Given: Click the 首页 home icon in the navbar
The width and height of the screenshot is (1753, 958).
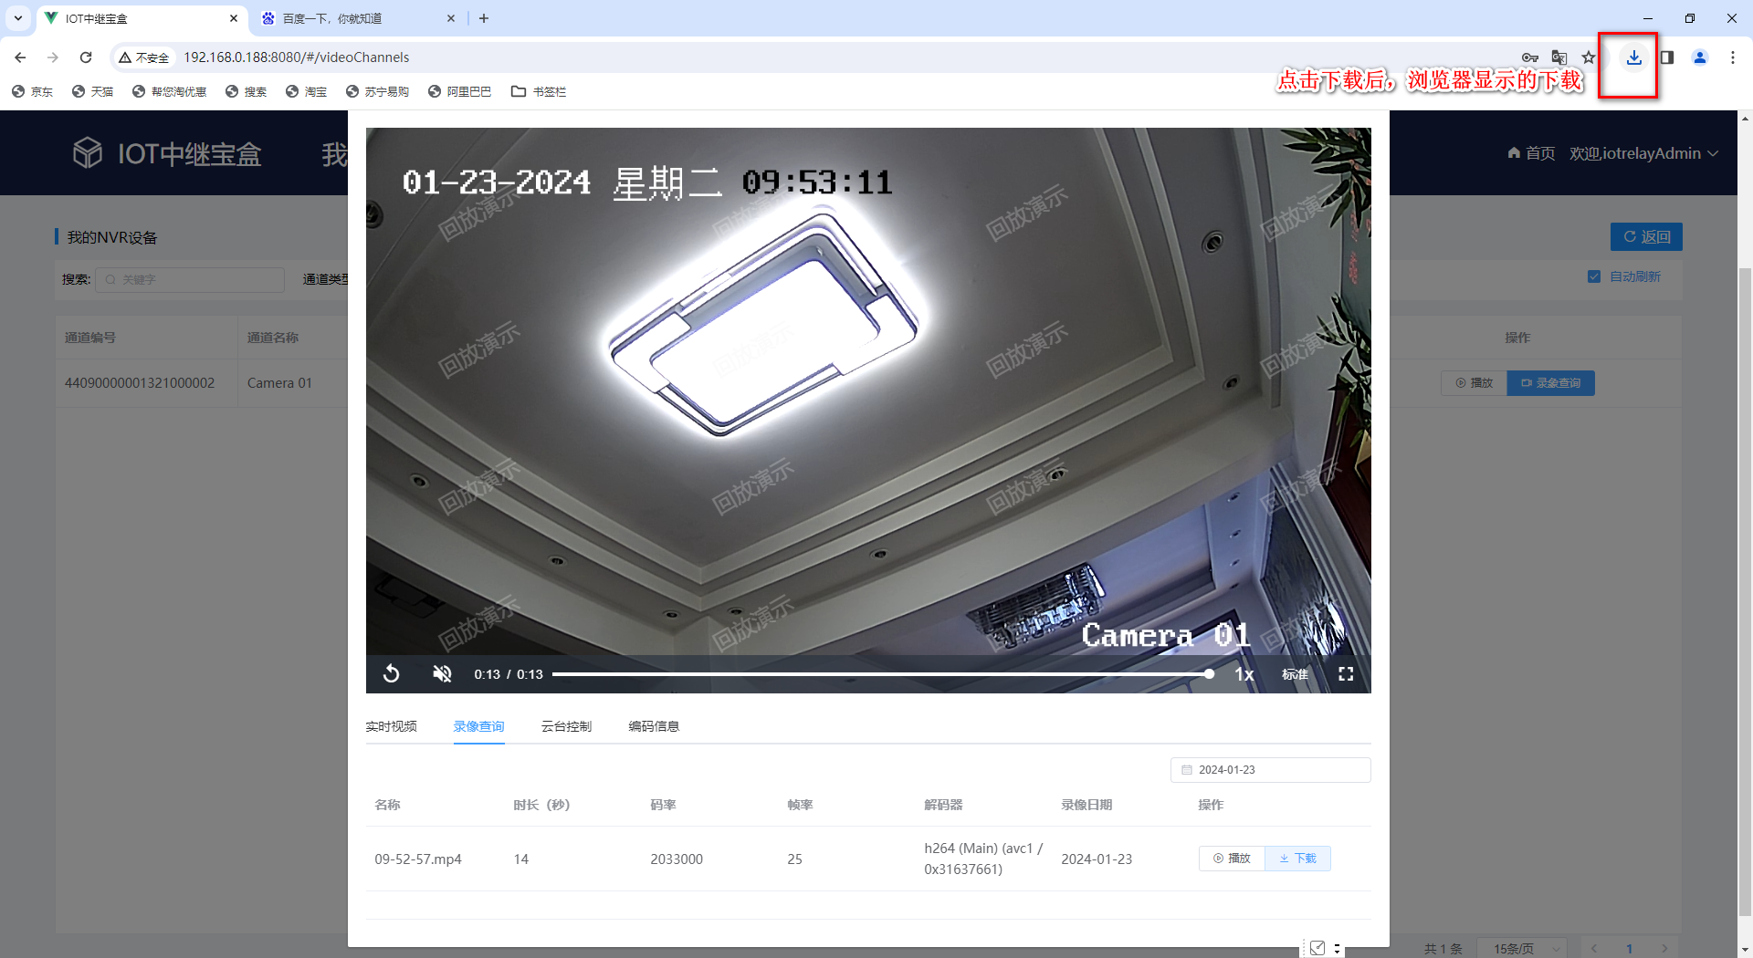Looking at the screenshot, I should click(x=1513, y=152).
